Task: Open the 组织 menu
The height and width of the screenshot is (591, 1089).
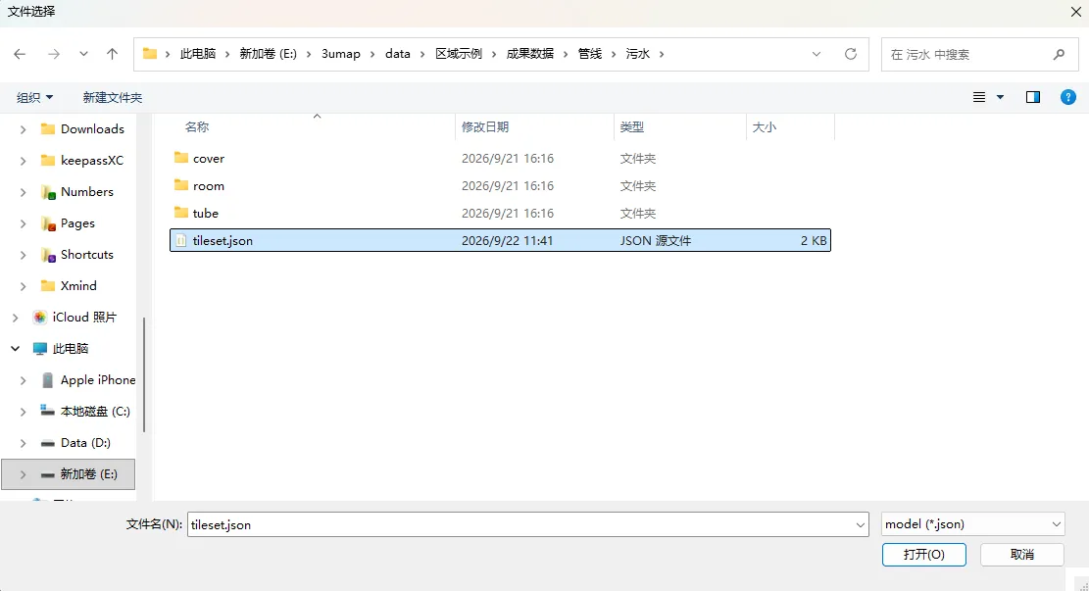Action: pos(34,98)
